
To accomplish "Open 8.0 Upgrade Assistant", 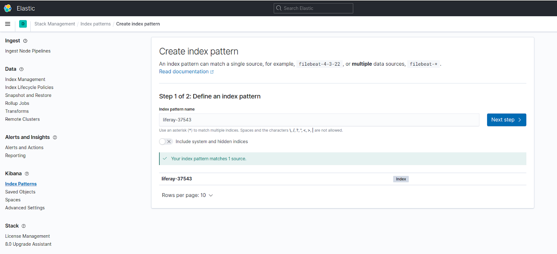I will pos(28,244).
